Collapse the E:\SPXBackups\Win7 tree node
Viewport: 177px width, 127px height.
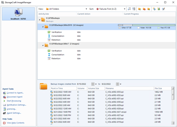[x=42, y=45]
